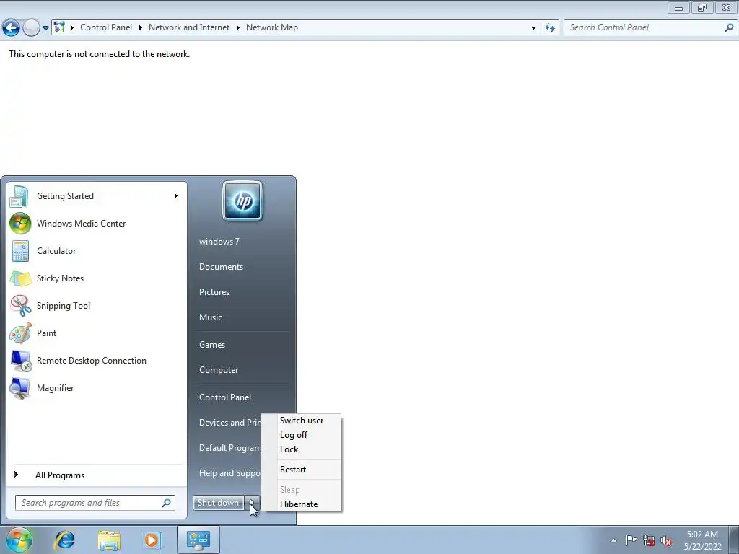739x554 pixels.
Task: Open the Shut down options arrow
Action: tap(252, 503)
